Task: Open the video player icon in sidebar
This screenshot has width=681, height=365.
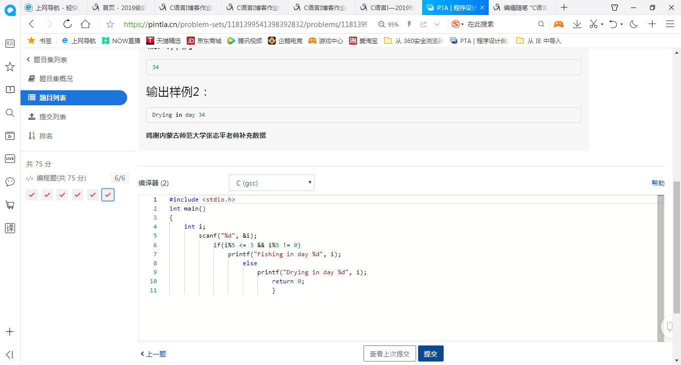Action: pos(10,136)
